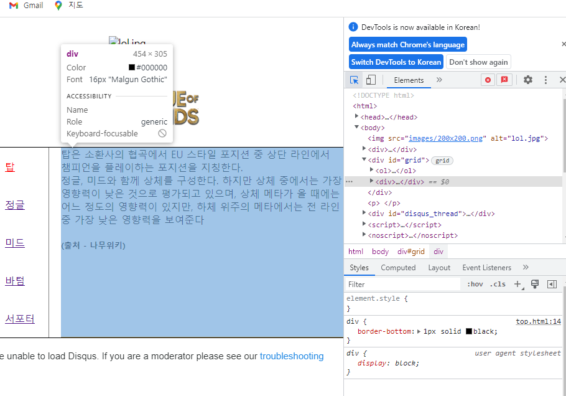Expand the ol element node
This screenshot has height=396, width=566.
(371, 170)
